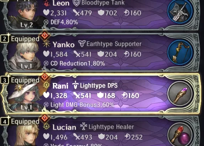Select Lucian's red scepter and orb icon
Image resolution: width=204 pixels, height=146 pixels.
[x=180, y=135]
